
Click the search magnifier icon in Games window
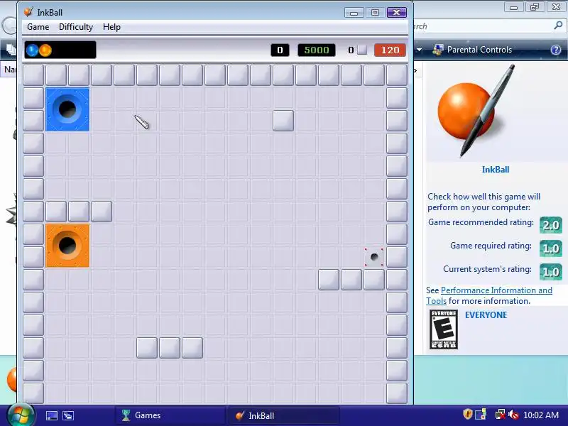pos(558,26)
